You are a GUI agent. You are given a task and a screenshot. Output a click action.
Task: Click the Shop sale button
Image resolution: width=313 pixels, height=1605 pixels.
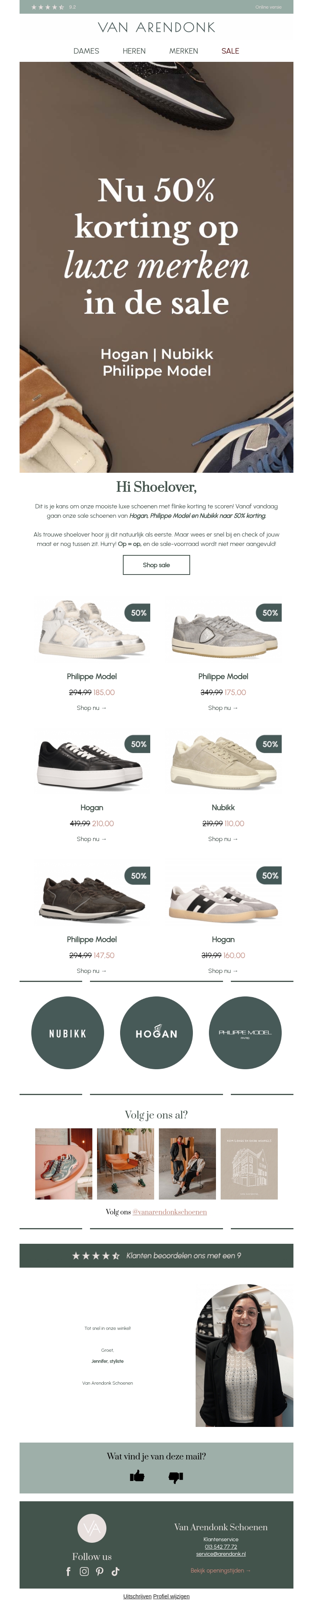pyautogui.click(x=156, y=565)
